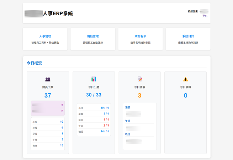Click the bar chart icon above 今日出勤
233x160 pixels.
pyautogui.click(x=94, y=79)
